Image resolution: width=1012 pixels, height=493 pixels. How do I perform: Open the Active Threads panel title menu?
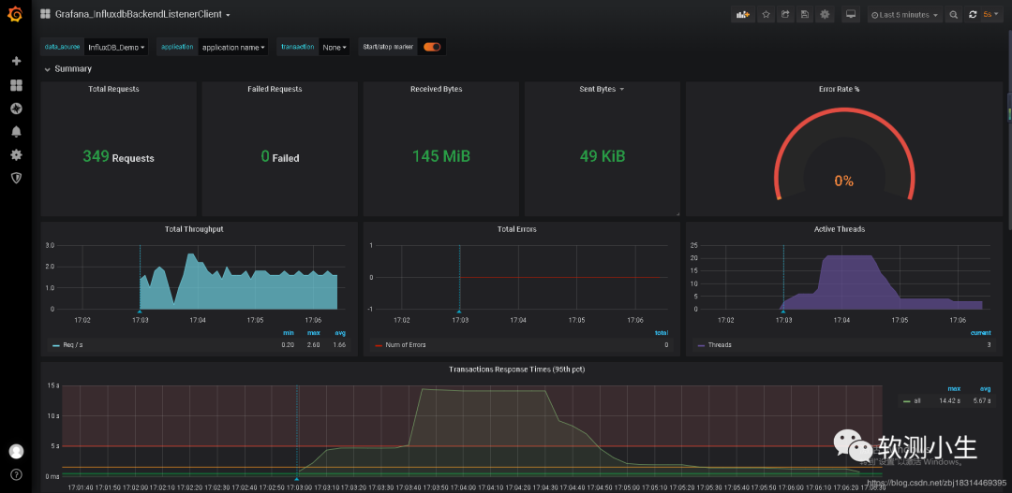point(840,229)
